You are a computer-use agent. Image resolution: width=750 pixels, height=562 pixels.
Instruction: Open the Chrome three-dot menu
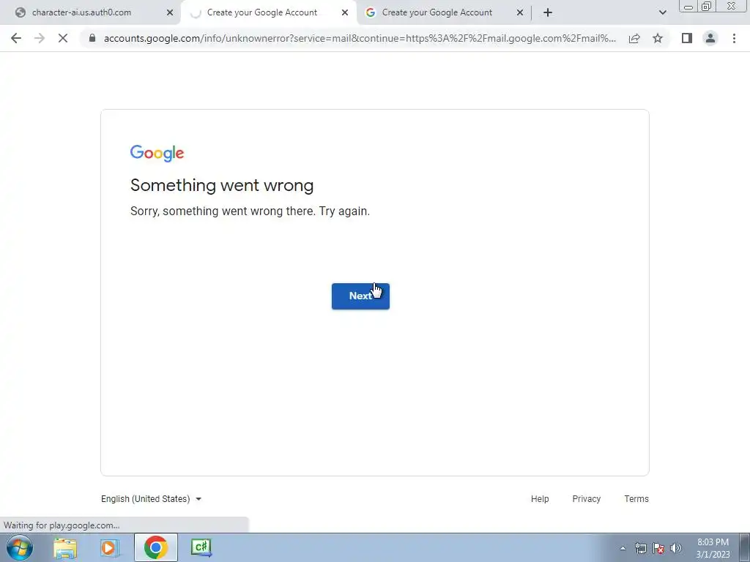coord(734,38)
